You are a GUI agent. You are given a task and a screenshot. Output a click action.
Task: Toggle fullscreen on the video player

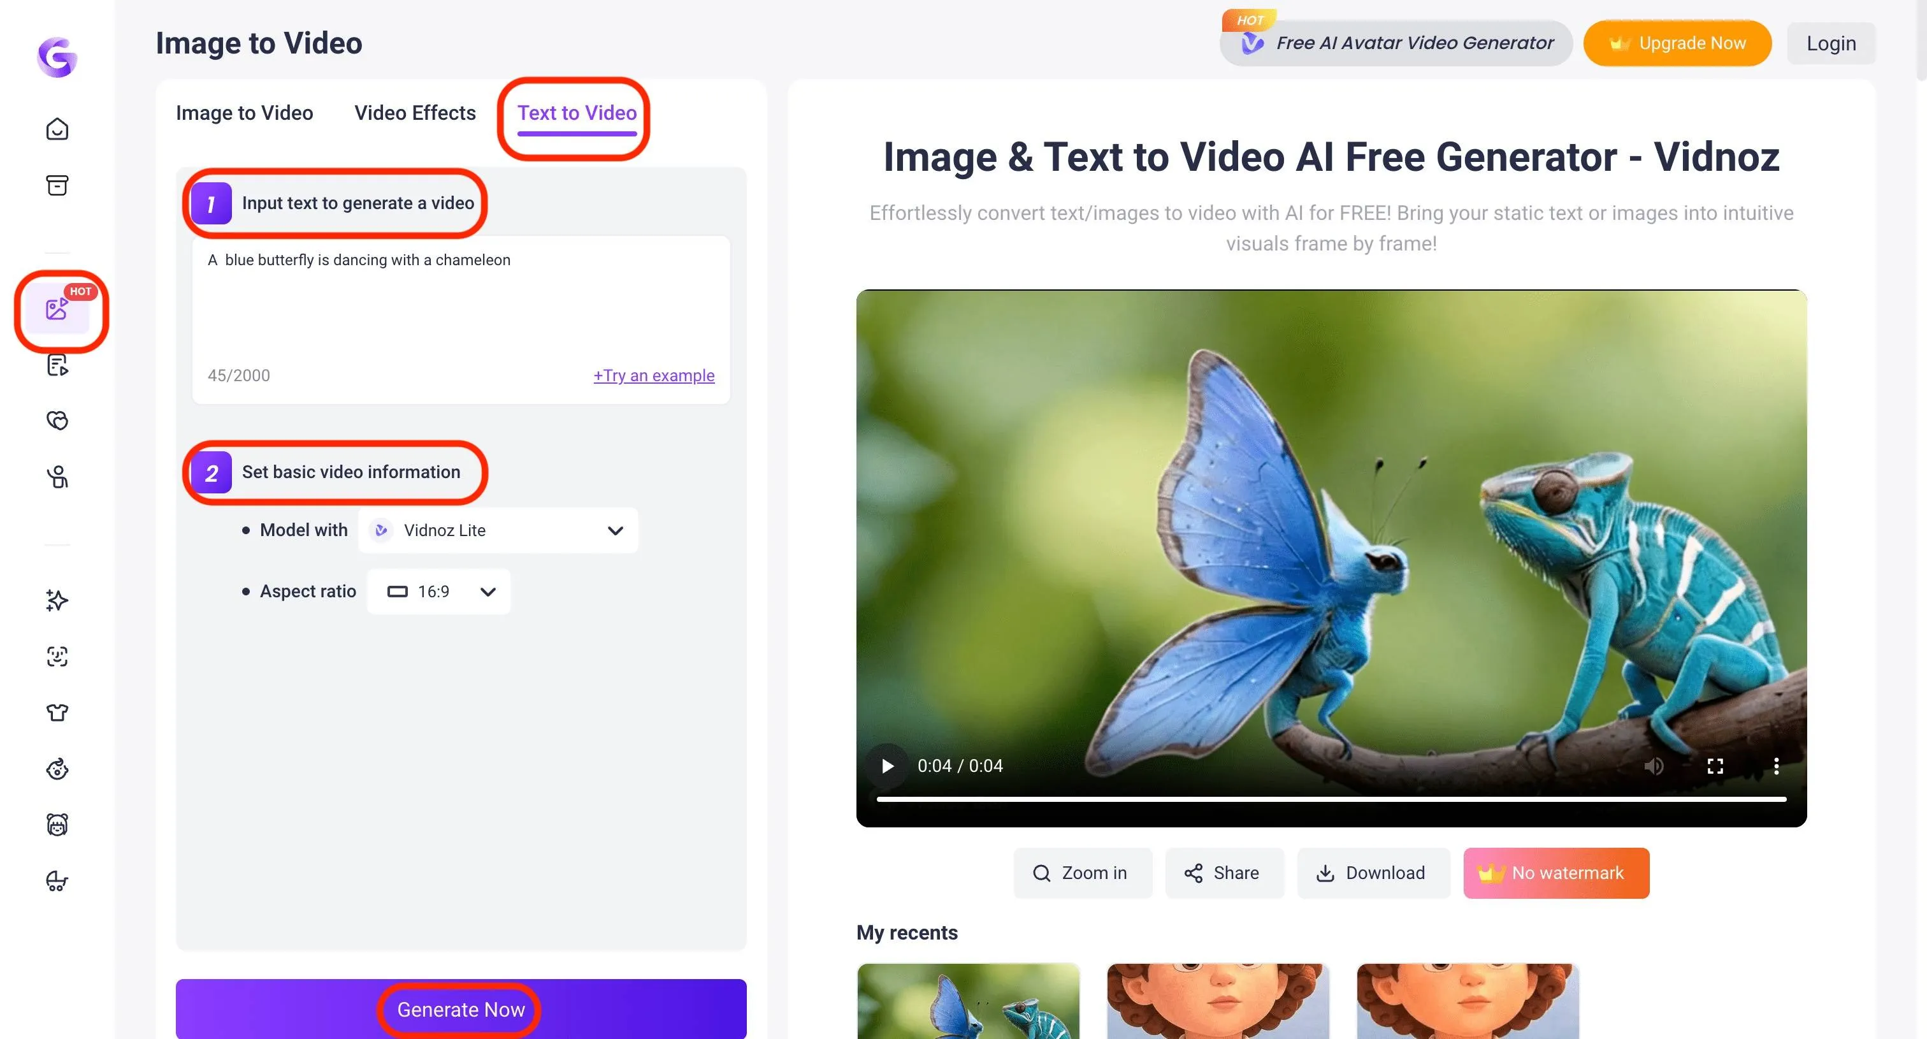pyautogui.click(x=1715, y=766)
